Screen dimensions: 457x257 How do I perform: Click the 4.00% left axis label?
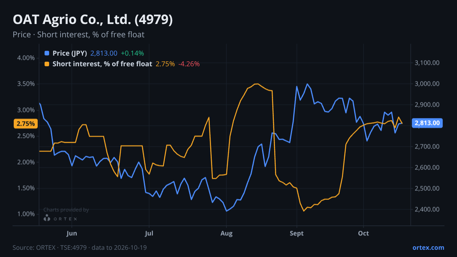point(26,58)
